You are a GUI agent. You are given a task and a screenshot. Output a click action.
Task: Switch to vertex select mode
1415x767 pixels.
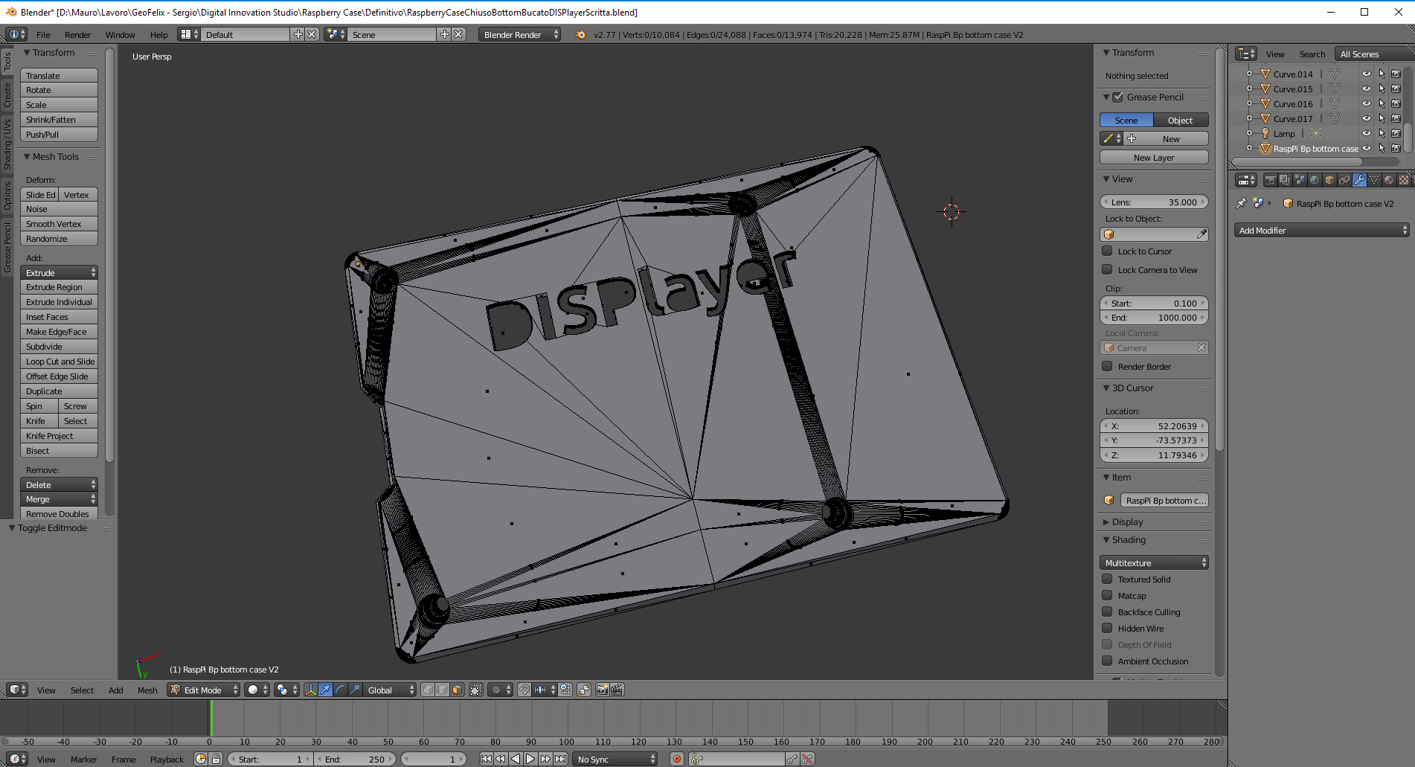coord(428,690)
